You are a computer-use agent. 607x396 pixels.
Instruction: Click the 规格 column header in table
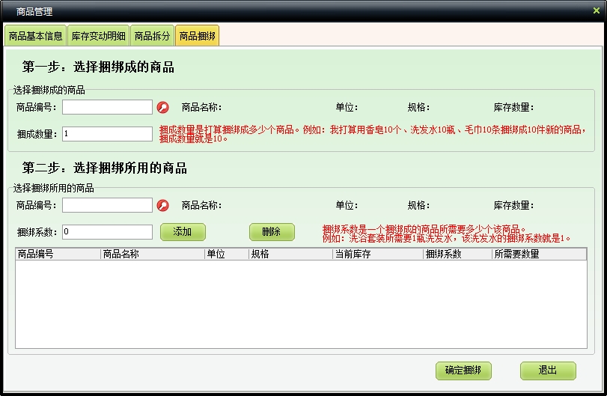click(290, 255)
